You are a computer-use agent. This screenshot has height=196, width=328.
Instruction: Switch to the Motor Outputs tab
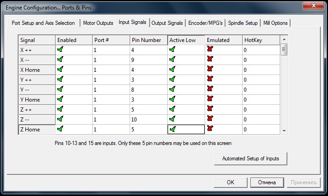pos(98,23)
